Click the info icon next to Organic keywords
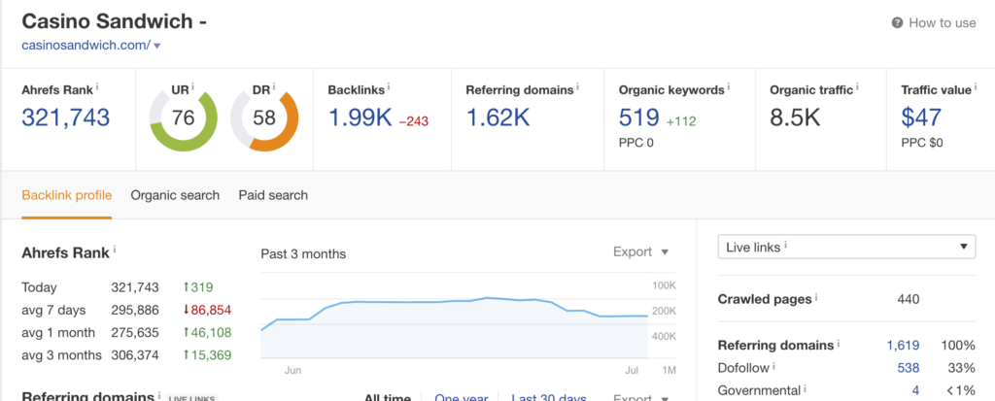The image size is (995, 401). point(729,87)
